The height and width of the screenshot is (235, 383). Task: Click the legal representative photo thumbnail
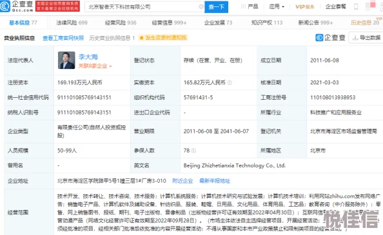pos(66,61)
